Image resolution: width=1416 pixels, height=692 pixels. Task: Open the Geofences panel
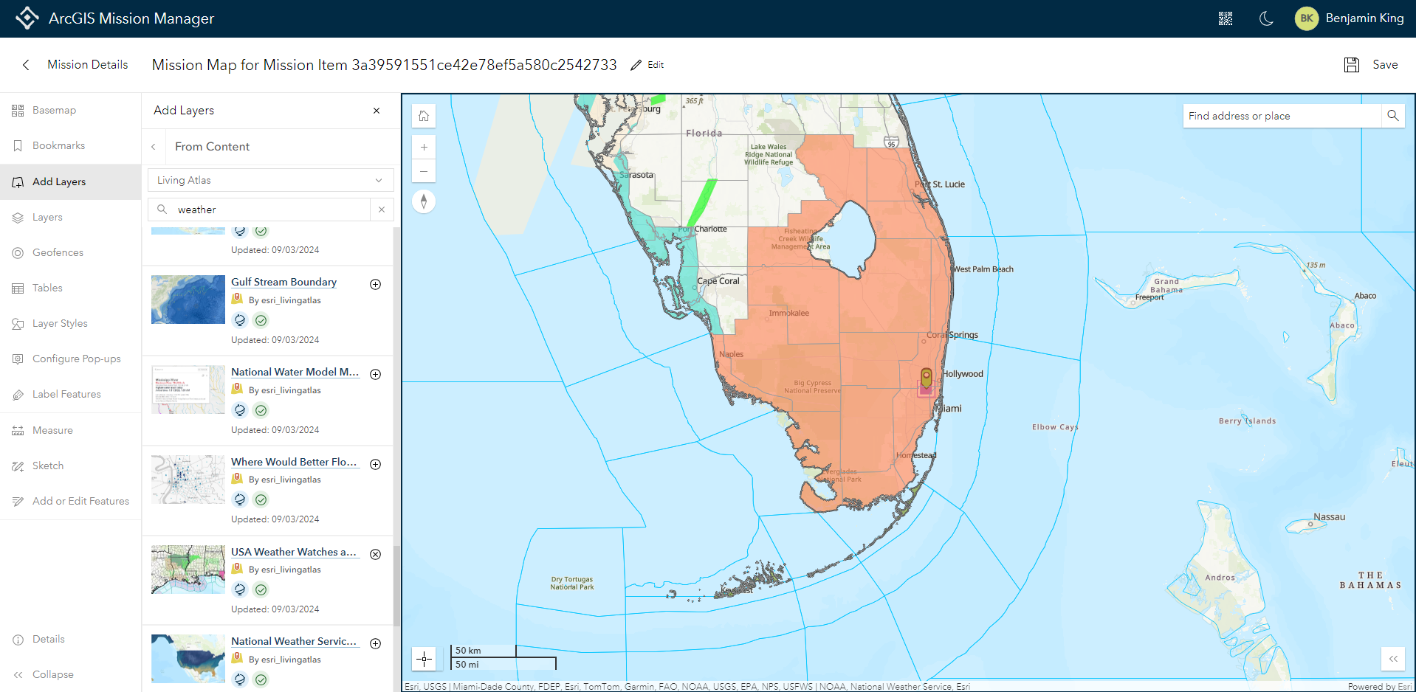click(x=57, y=252)
